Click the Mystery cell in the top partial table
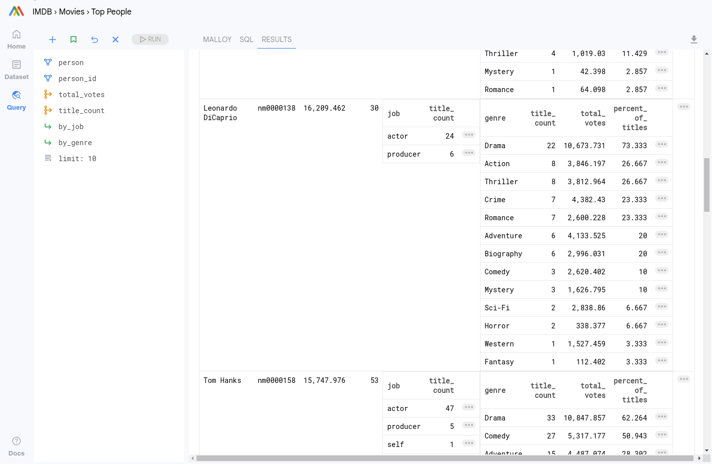This screenshot has width=712, height=464. tap(499, 72)
